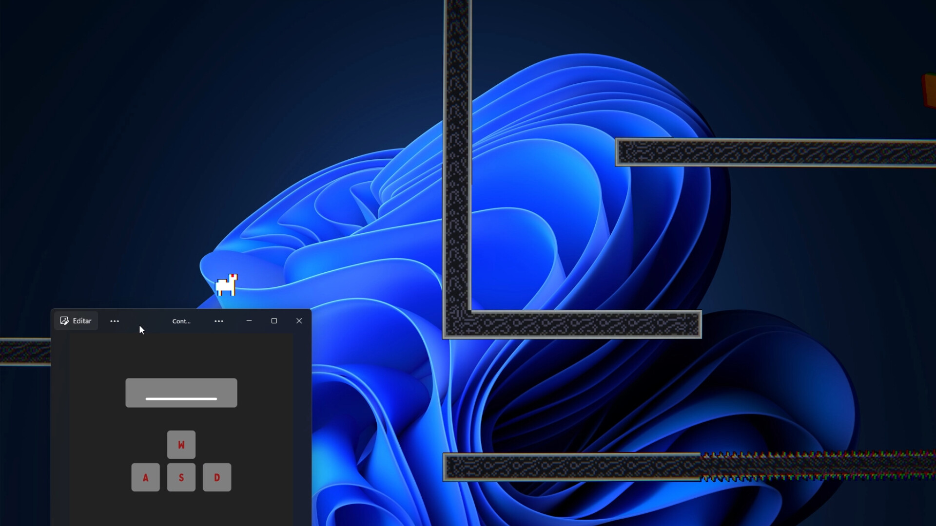Click the white pixel dog character
Image resolution: width=936 pixels, height=526 pixels.
pyautogui.click(x=227, y=285)
